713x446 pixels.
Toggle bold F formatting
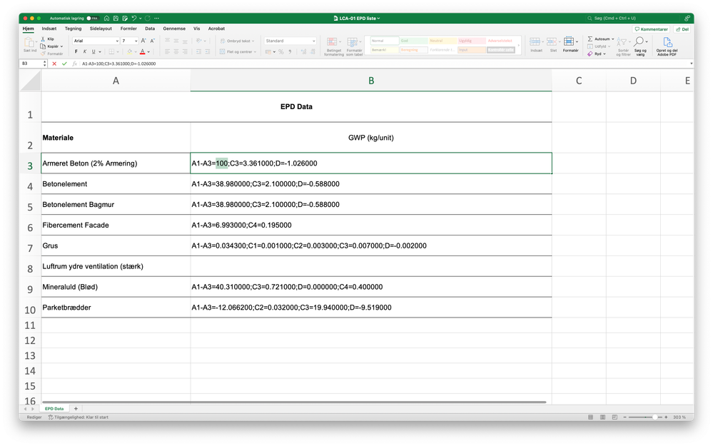[76, 52]
